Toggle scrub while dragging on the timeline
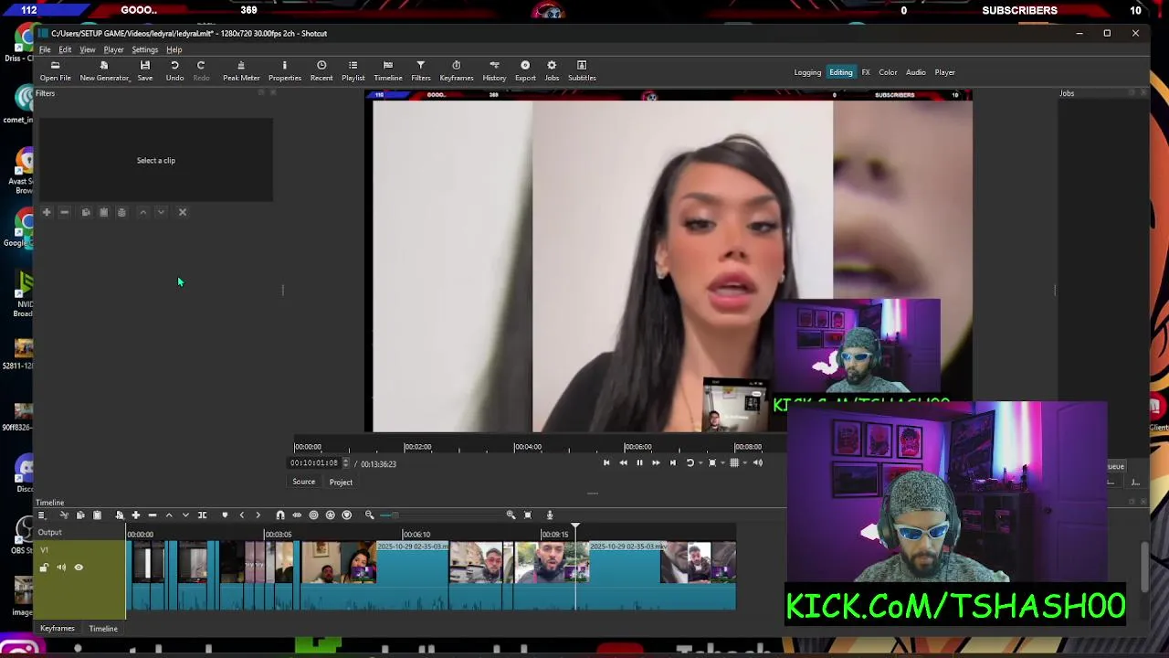The height and width of the screenshot is (658, 1169). (x=296, y=515)
